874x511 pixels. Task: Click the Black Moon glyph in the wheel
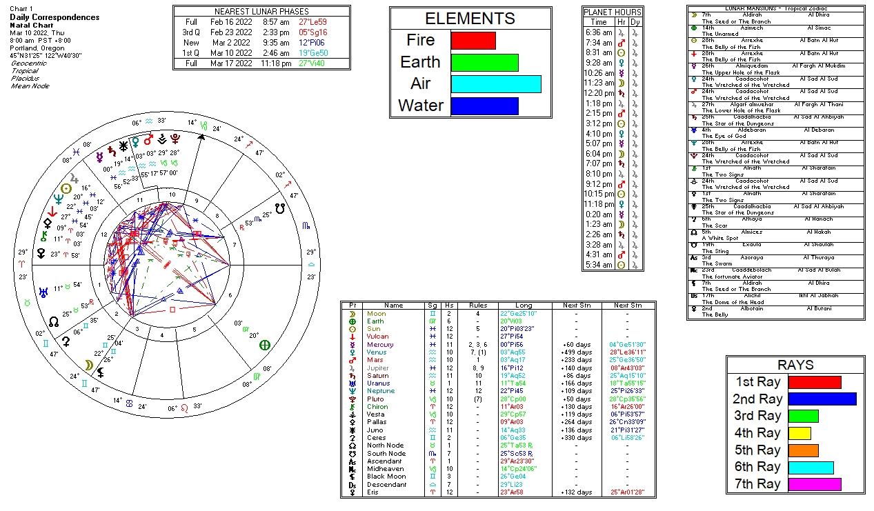(101, 373)
